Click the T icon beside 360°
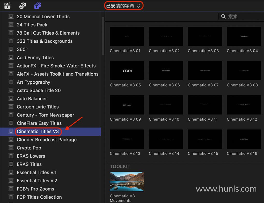264x203 pixels. [11, 49]
